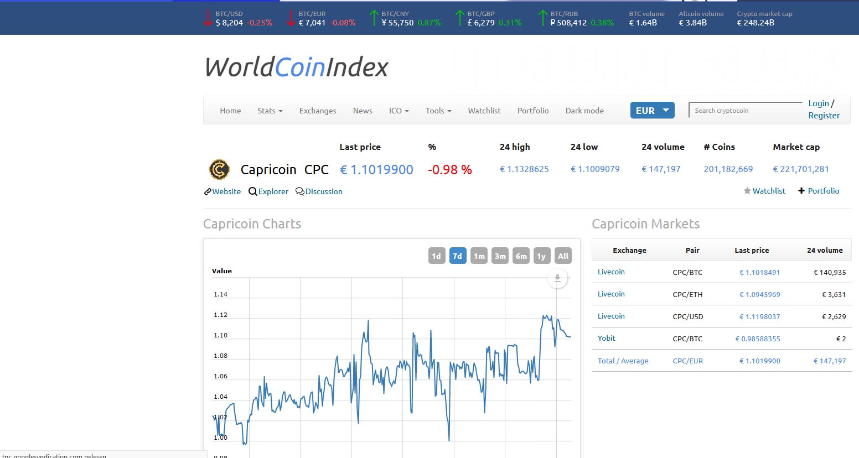Click the BTC/CNY green up arrow
859x458 pixels.
[x=374, y=18]
